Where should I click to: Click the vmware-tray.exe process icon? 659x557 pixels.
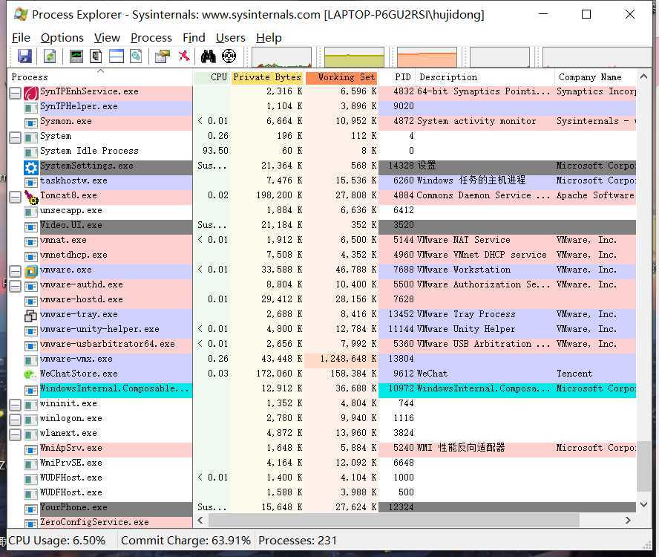point(30,316)
